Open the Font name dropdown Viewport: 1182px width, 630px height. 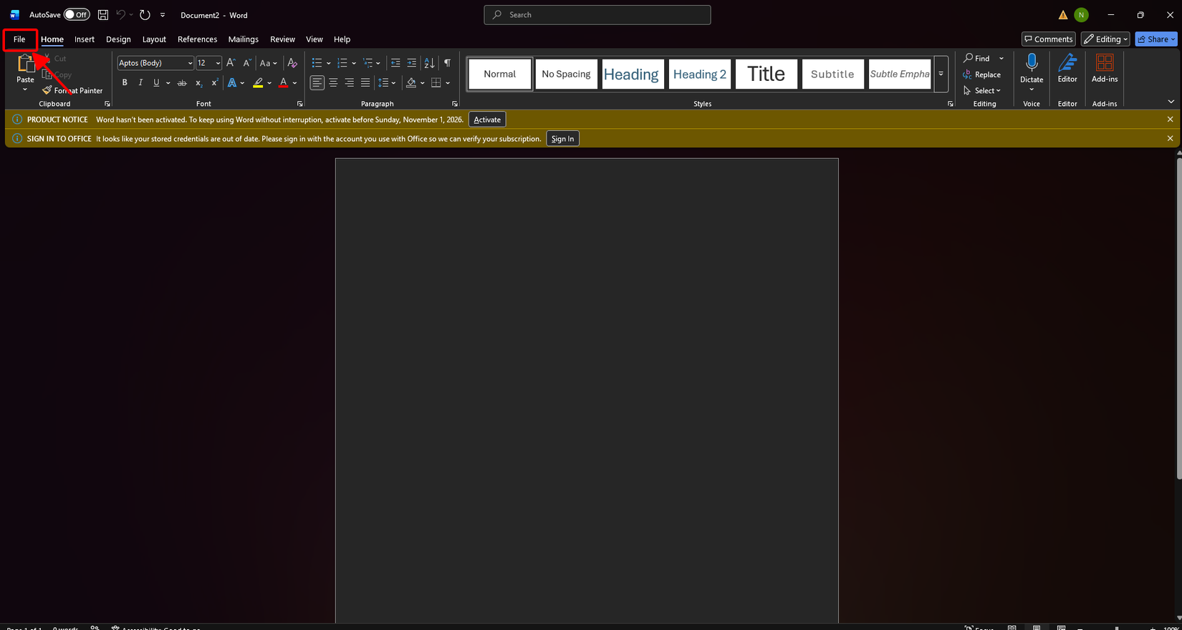[x=190, y=63]
